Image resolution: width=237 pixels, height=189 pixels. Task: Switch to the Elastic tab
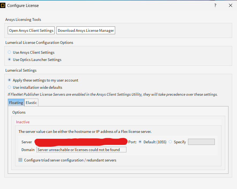31,103
